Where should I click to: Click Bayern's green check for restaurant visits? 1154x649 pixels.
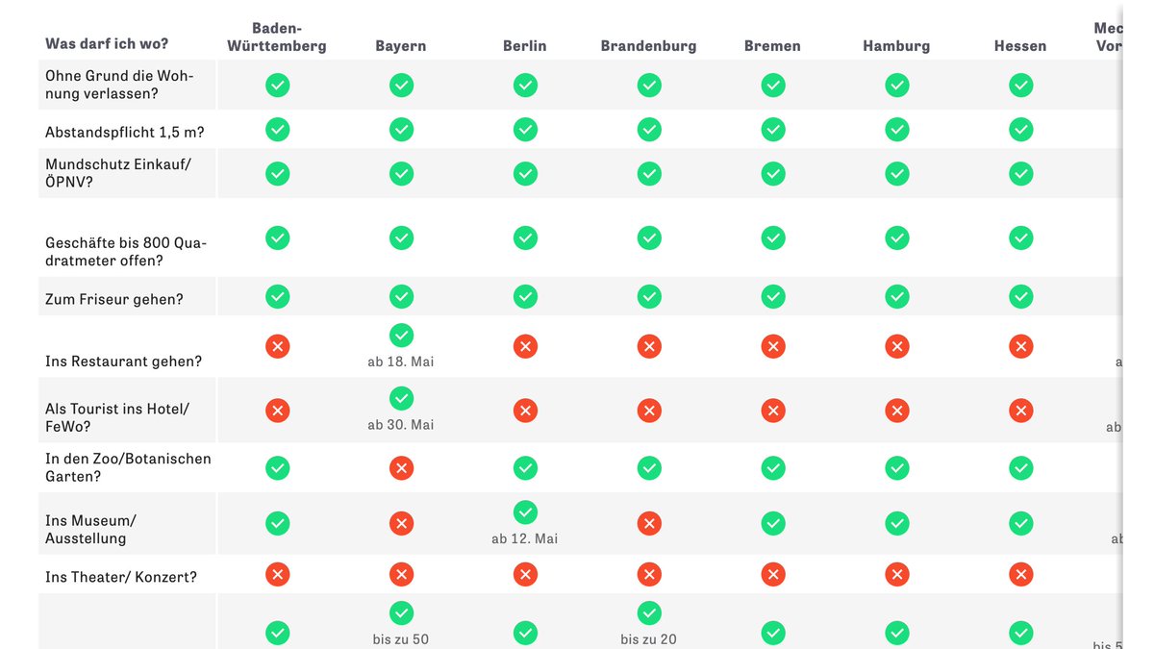coord(401,335)
